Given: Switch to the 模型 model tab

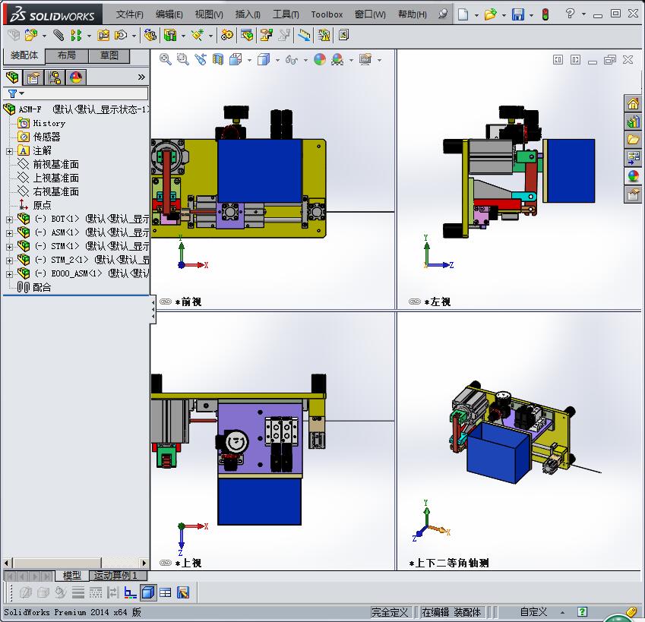Looking at the screenshot, I should tap(72, 576).
